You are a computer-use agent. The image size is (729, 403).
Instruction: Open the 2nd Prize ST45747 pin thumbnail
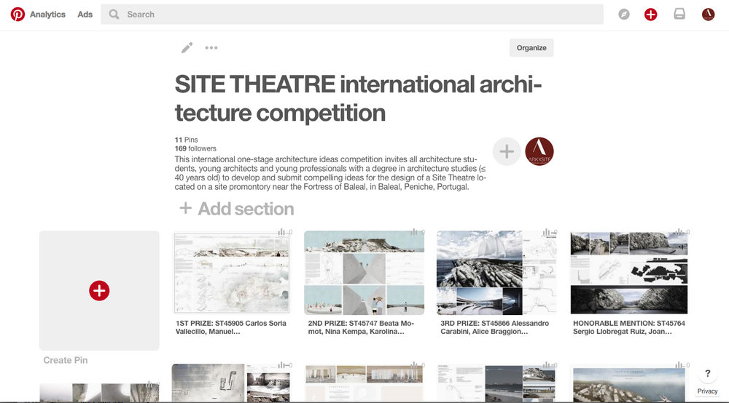(364, 273)
